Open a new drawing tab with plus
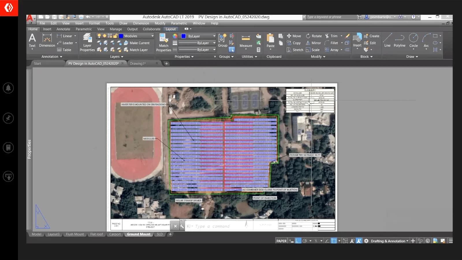 tap(166, 64)
